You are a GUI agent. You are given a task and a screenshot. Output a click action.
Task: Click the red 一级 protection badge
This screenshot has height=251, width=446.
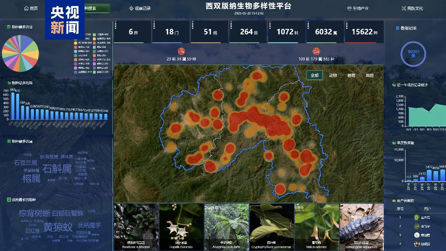pos(181,51)
